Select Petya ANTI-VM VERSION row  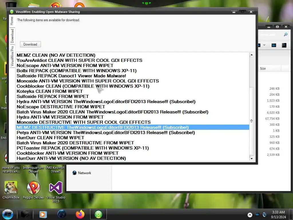tap(133, 132)
